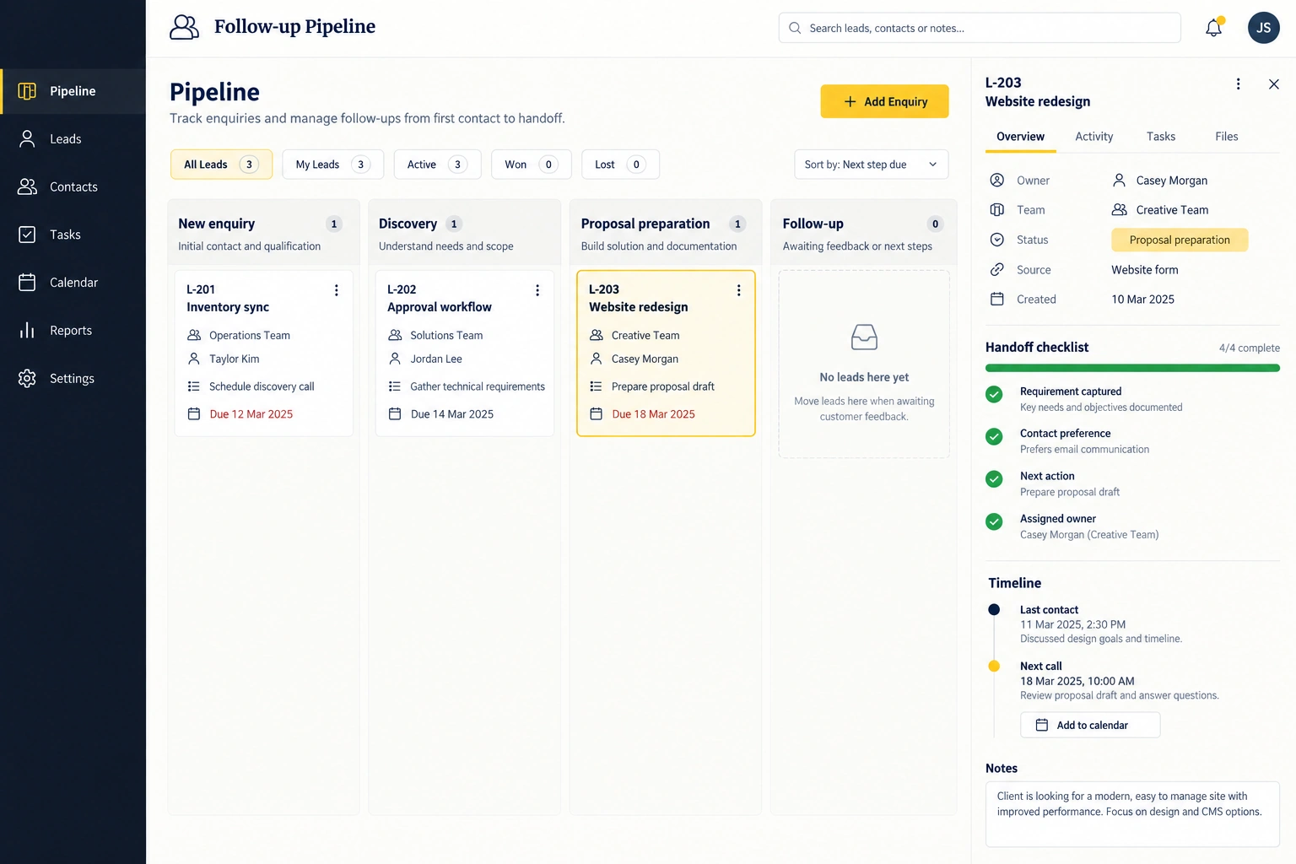This screenshot has height=864, width=1296.
Task: Click the Source link icon in overview
Action: point(996,269)
